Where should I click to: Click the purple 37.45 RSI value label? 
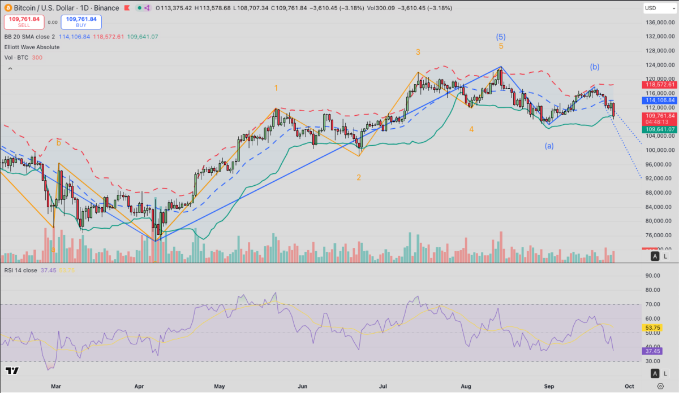652,351
